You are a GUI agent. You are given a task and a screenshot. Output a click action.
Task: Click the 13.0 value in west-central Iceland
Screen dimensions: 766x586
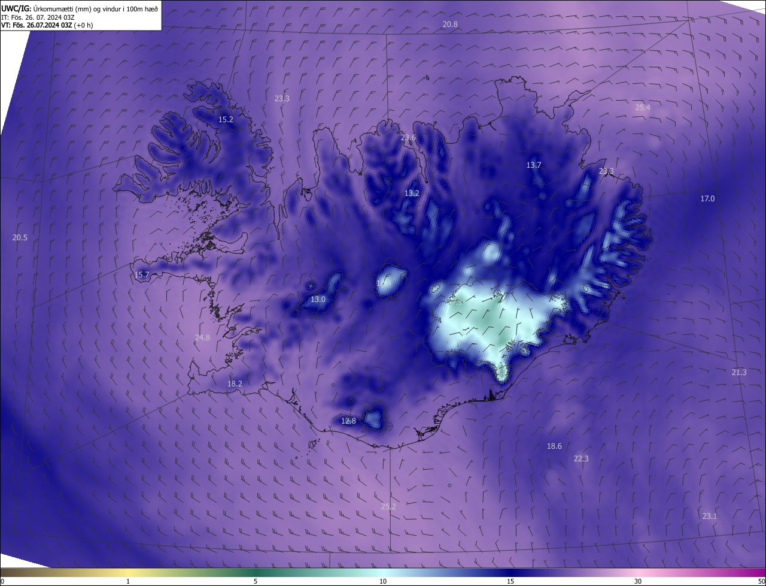pos(318,300)
